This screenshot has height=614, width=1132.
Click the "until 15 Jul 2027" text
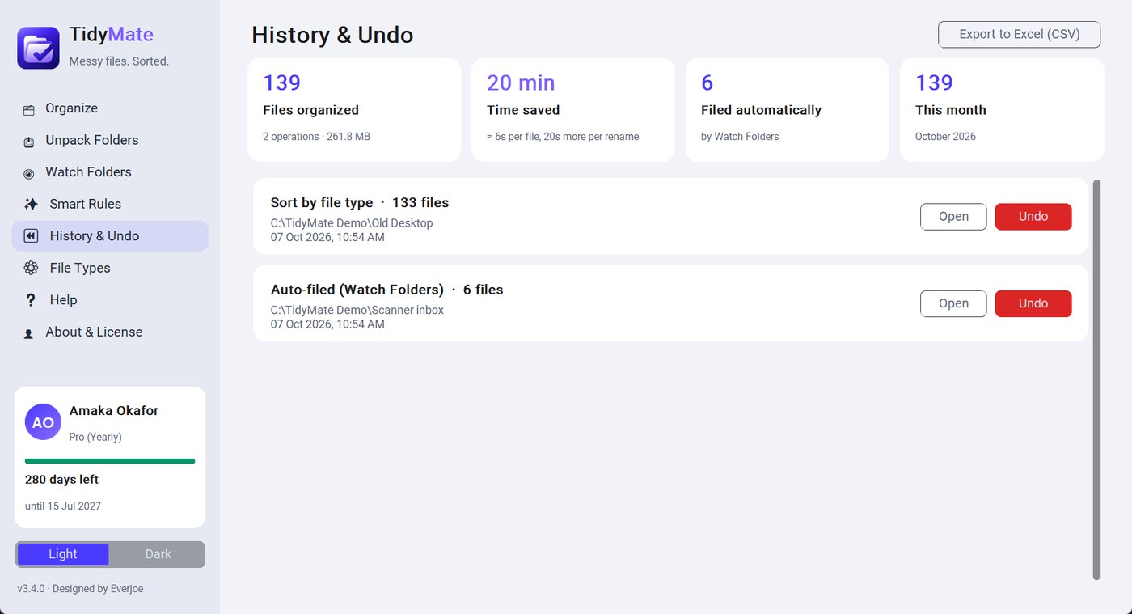[x=63, y=506]
